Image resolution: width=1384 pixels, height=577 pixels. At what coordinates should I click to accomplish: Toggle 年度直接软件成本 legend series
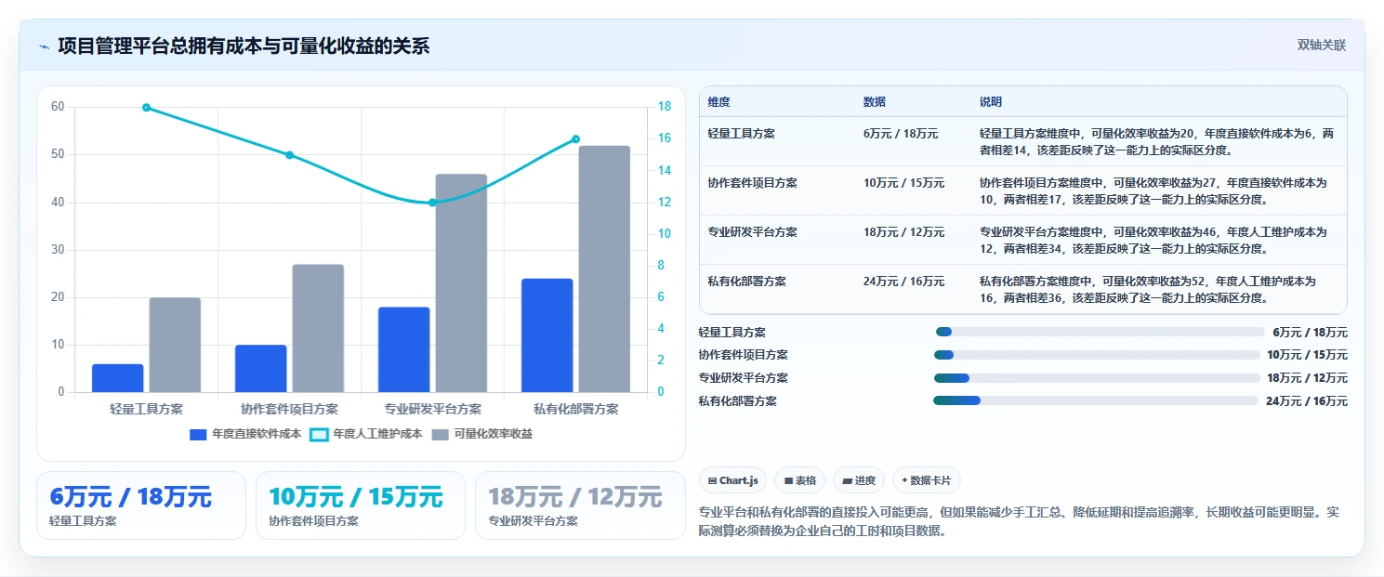point(245,434)
